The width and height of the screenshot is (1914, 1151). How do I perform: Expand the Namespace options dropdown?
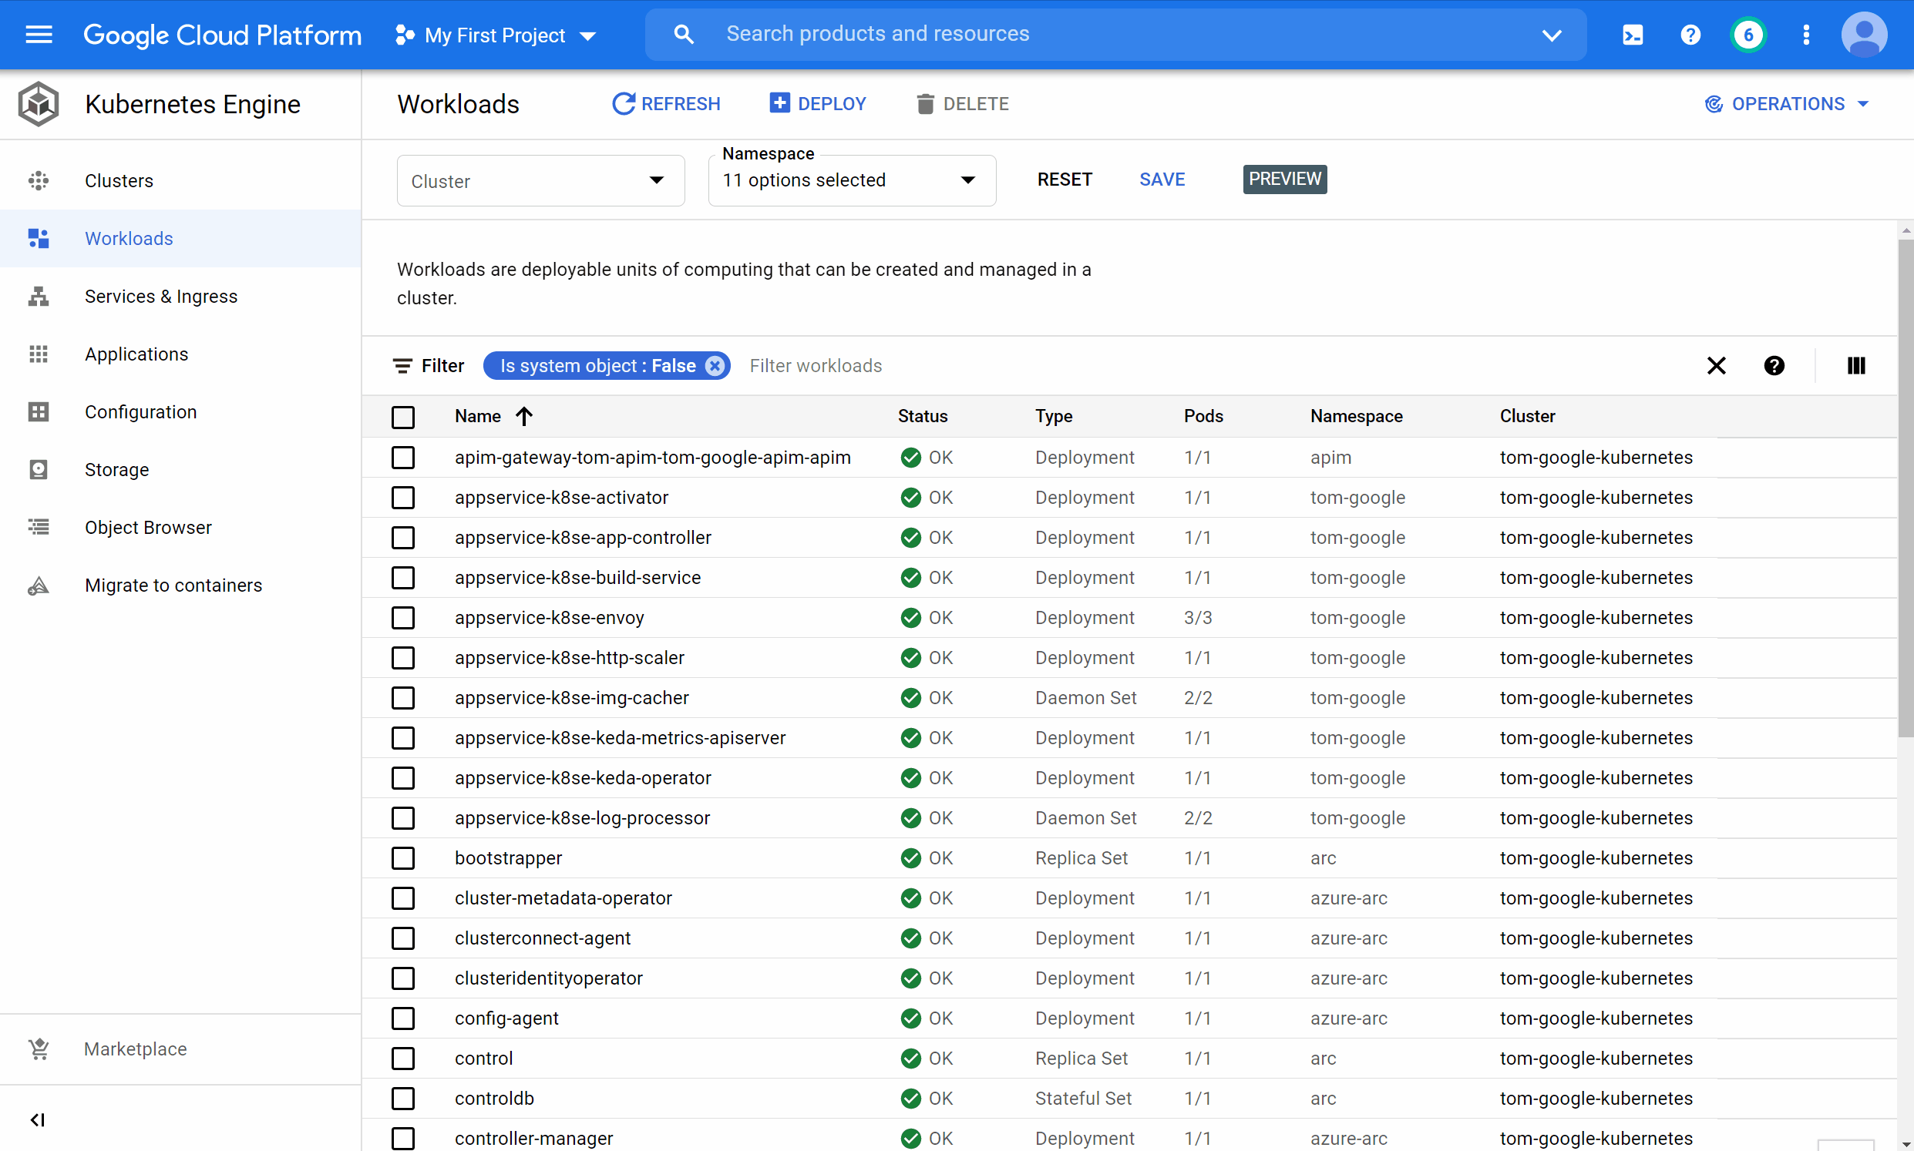click(x=851, y=181)
